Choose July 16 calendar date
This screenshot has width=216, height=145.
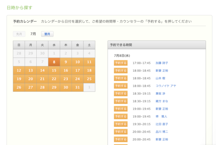tap(66, 71)
